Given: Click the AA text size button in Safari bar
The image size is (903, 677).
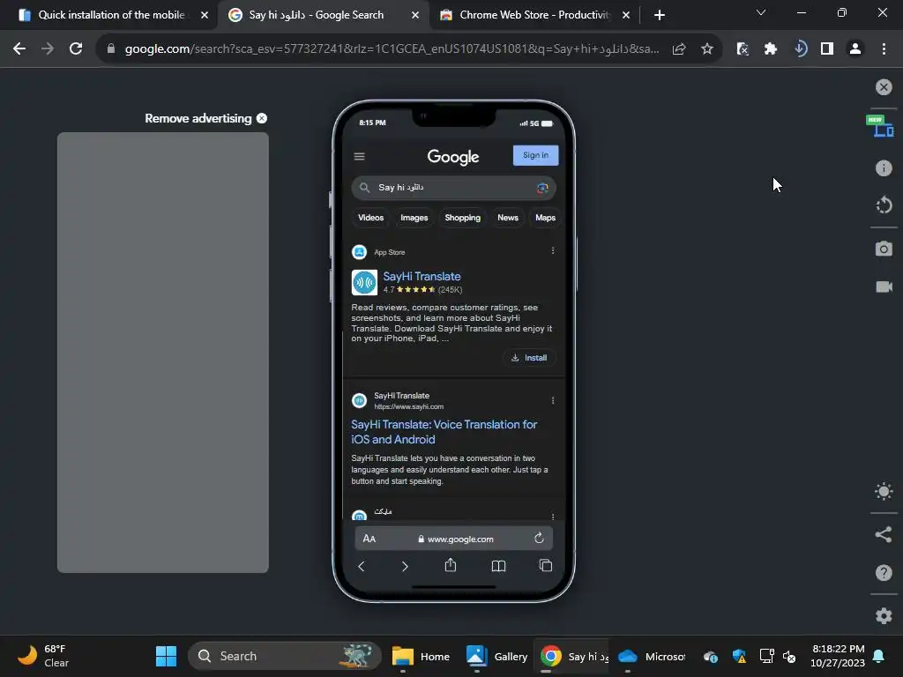Looking at the screenshot, I should [x=369, y=539].
